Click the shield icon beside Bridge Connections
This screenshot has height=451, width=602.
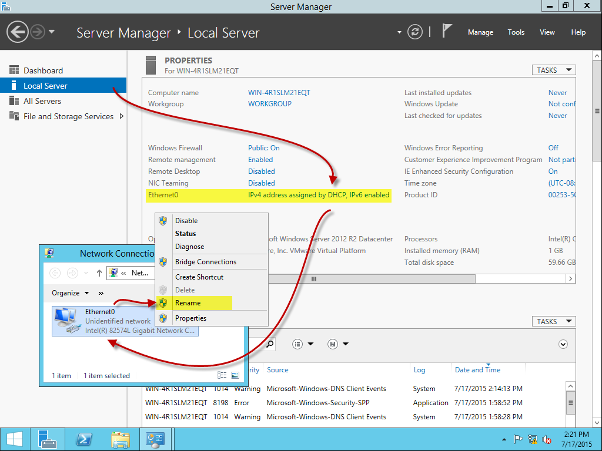(x=163, y=262)
